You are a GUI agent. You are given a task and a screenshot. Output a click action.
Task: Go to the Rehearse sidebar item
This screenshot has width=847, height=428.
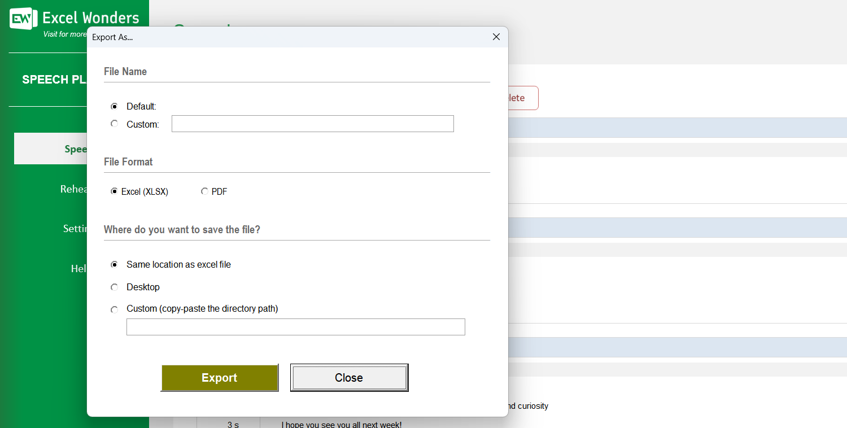click(73, 189)
